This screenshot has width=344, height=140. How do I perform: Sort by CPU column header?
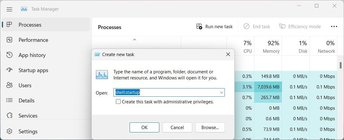coord(241,46)
